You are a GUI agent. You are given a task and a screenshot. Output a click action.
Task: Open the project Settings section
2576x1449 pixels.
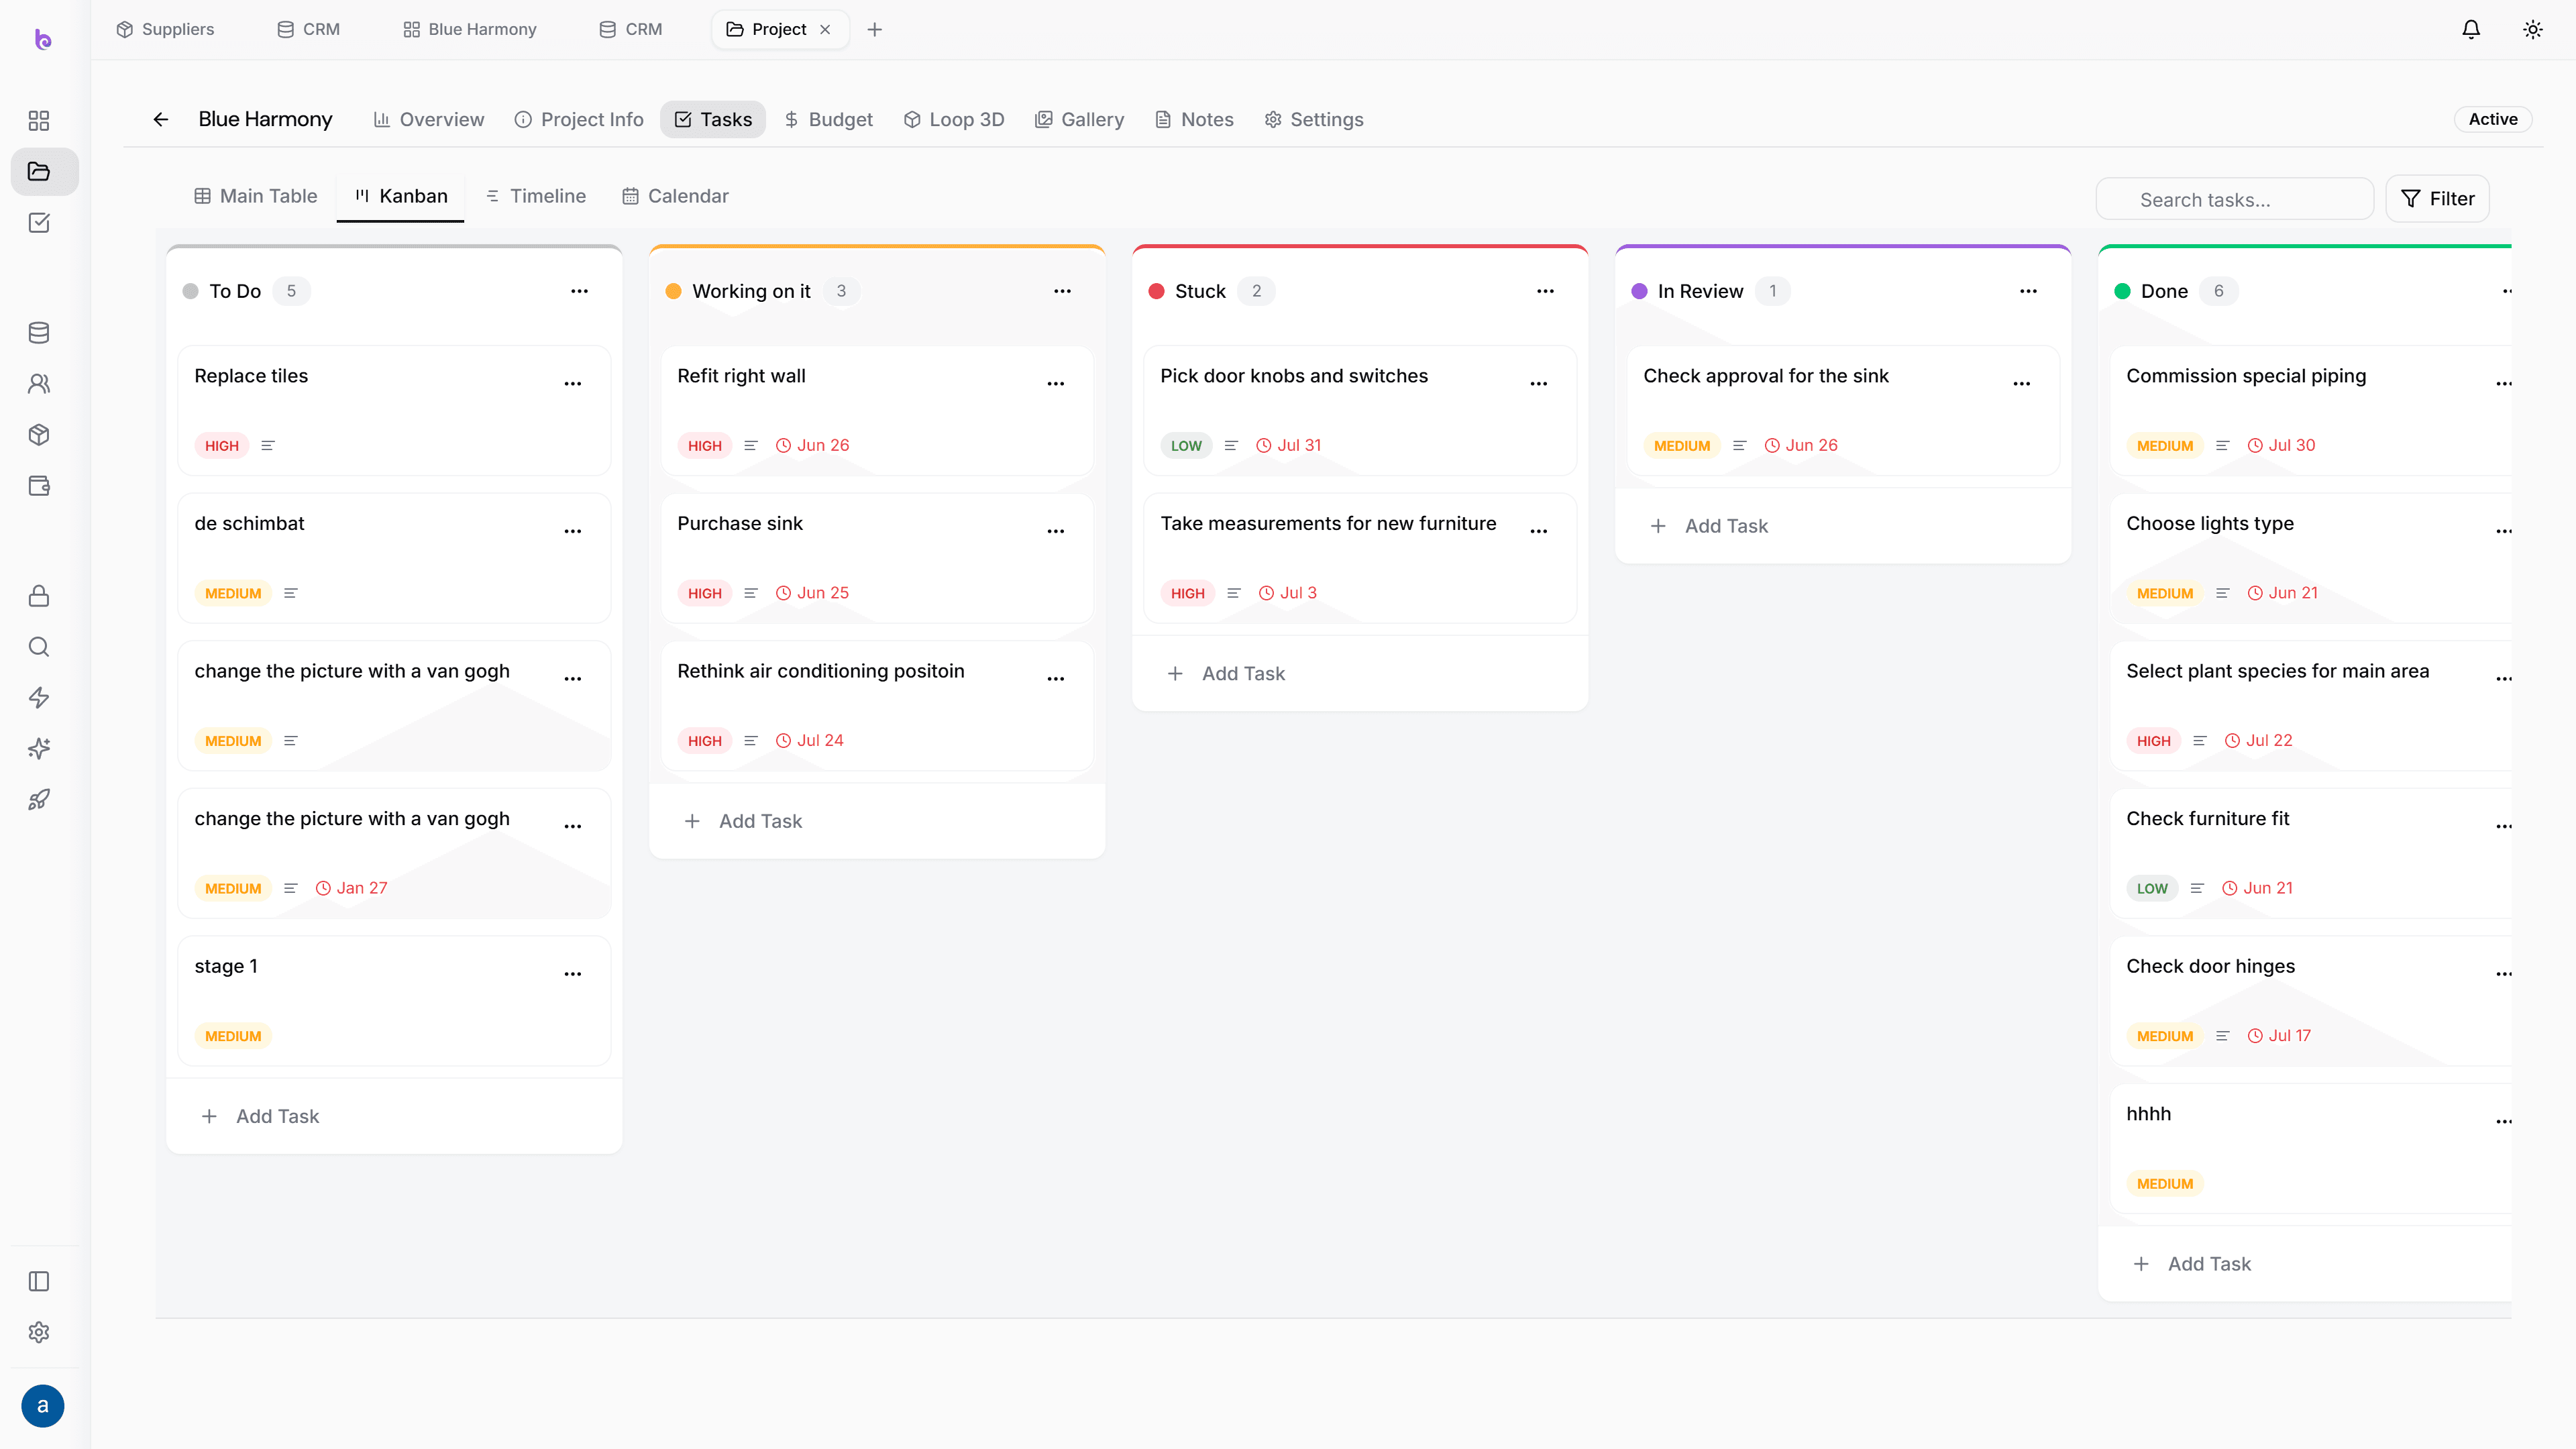1314,120
